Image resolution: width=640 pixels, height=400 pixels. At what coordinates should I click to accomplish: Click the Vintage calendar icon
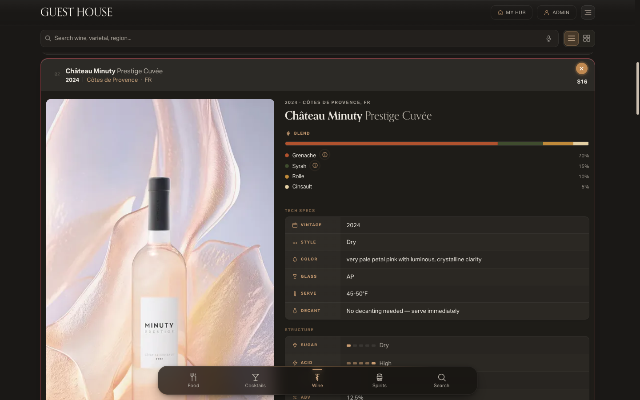[295, 225]
